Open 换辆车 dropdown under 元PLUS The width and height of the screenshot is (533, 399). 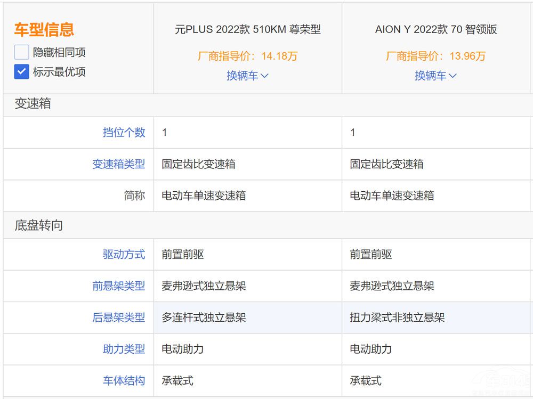tap(247, 76)
